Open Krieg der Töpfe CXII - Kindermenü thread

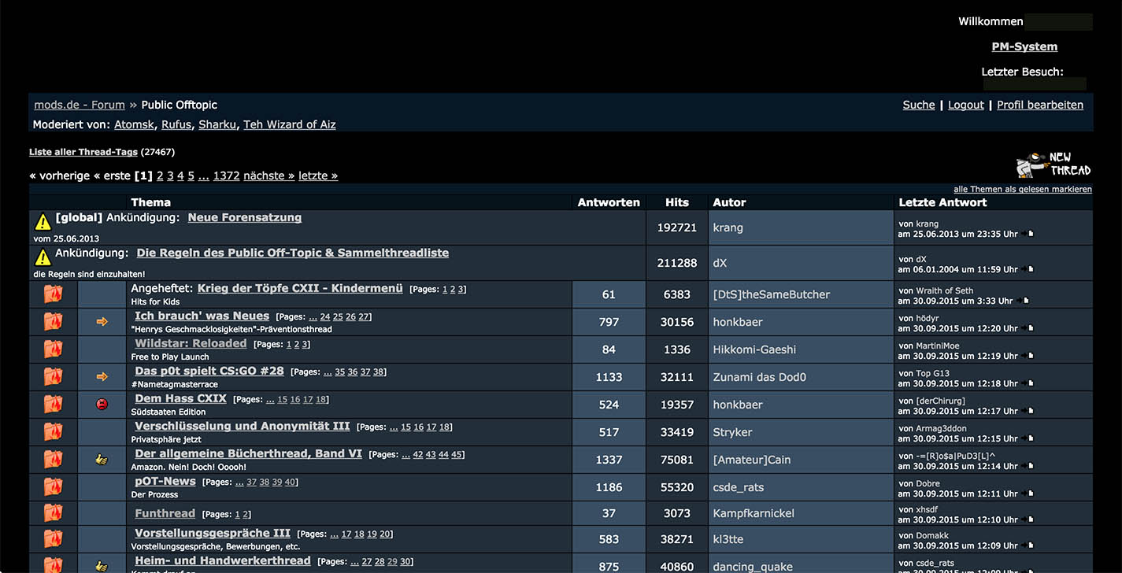click(300, 288)
